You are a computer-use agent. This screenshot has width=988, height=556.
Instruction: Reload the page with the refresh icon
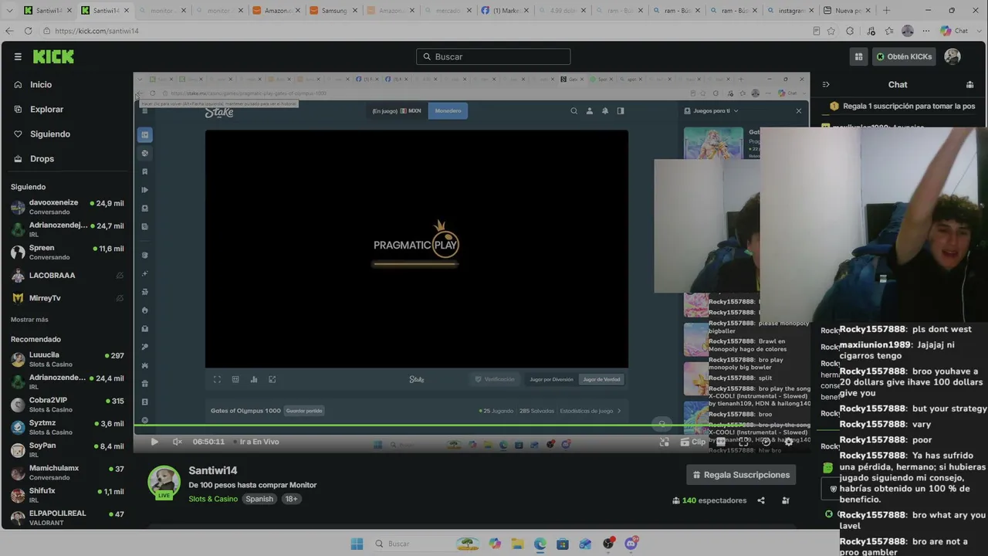click(28, 31)
